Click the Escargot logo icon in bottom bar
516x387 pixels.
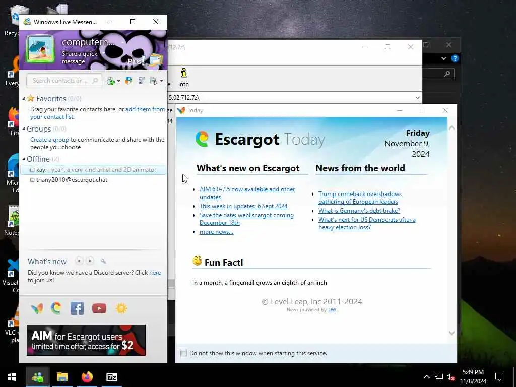coord(56,308)
